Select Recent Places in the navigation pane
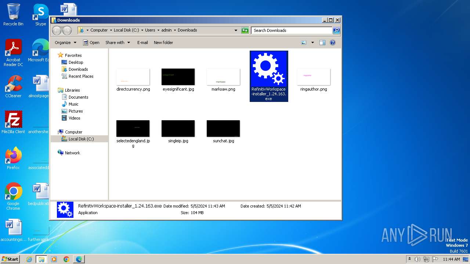The width and height of the screenshot is (470, 264). pos(81,76)
